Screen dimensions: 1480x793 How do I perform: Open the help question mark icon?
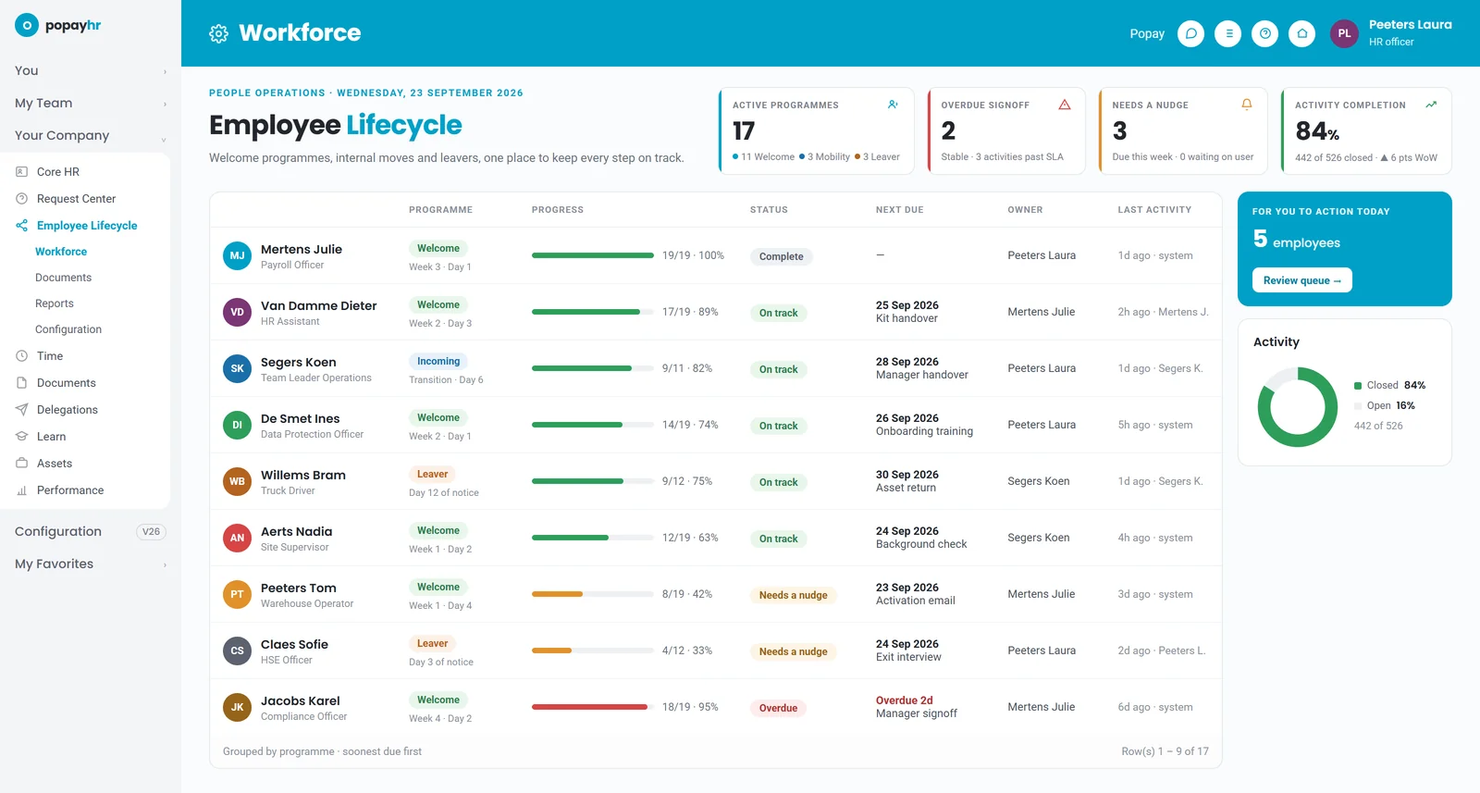pos(1264,33)
